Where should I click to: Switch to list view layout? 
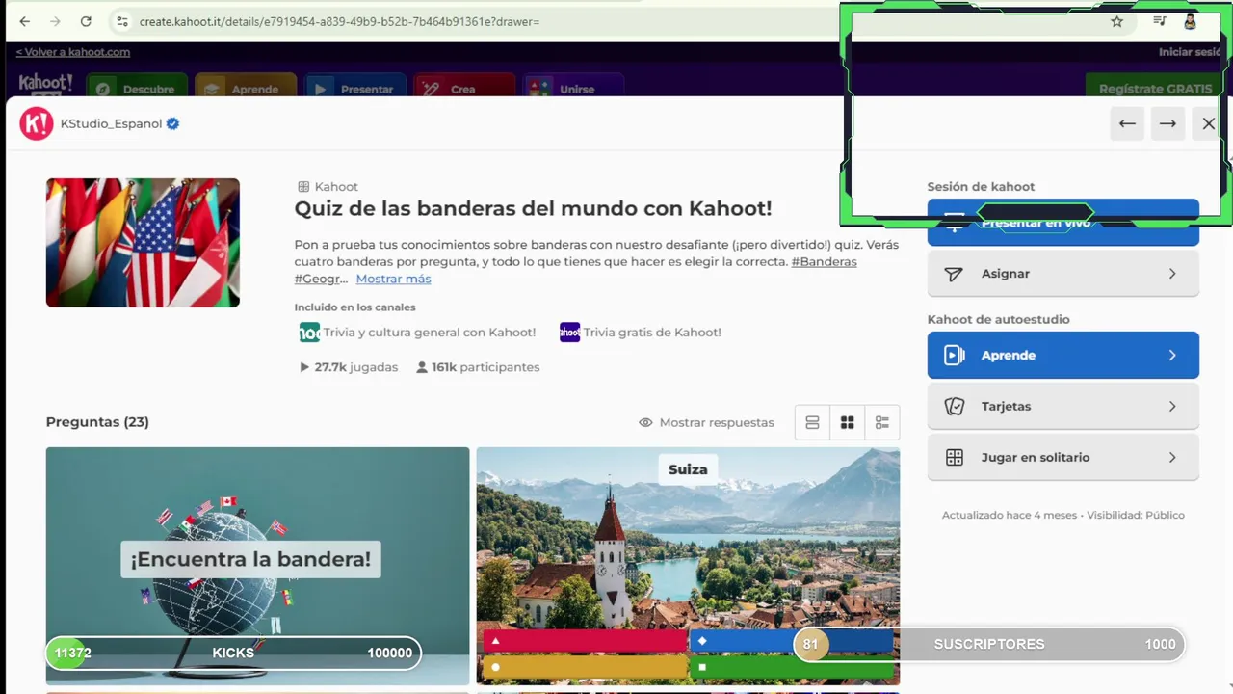[x=812, y=422]
